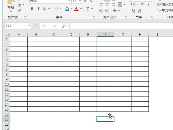Expand the Merge and Center dropdown arrow
173x130 pixels.
coord(124,5)
